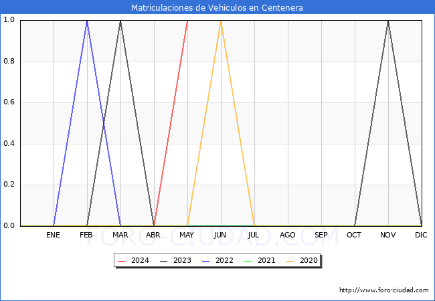Click the 1.0 y-axis value
Image resolution: width=435 pixels, height=301 pixels.
coord(9,20)
